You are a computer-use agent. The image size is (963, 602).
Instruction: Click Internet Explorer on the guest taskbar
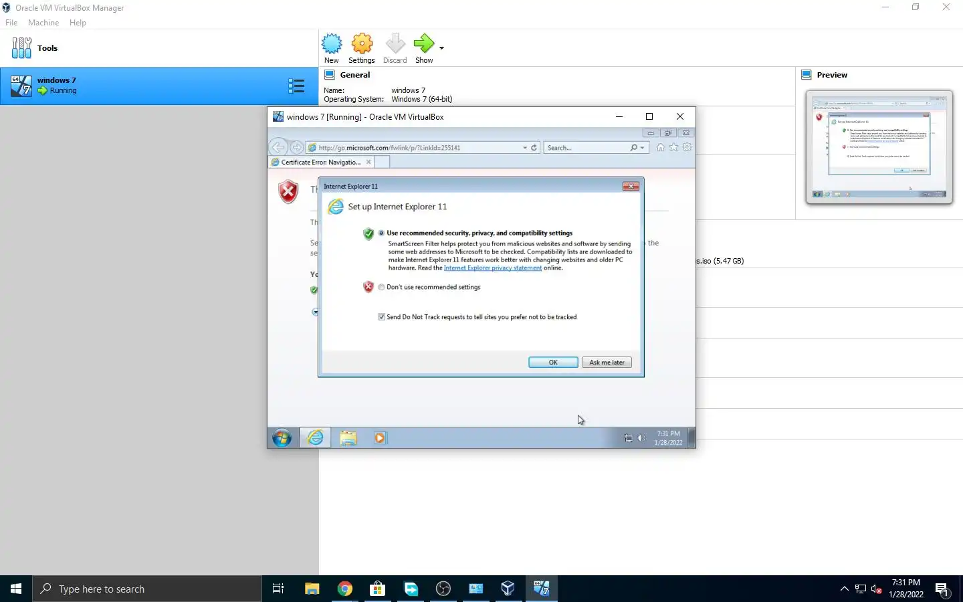pos(315,438)
